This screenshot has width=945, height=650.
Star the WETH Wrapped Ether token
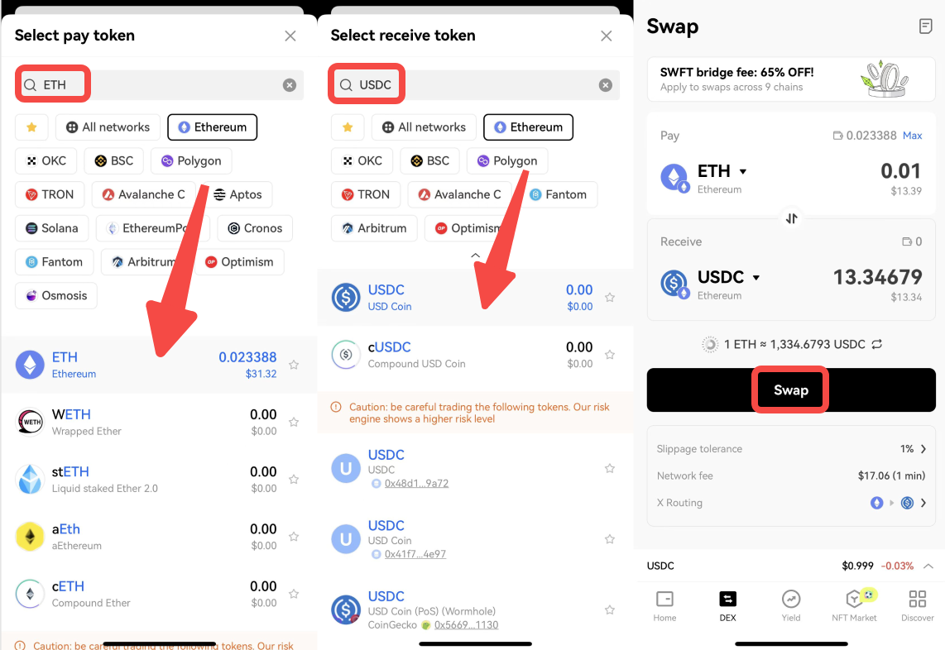[294, 422]
